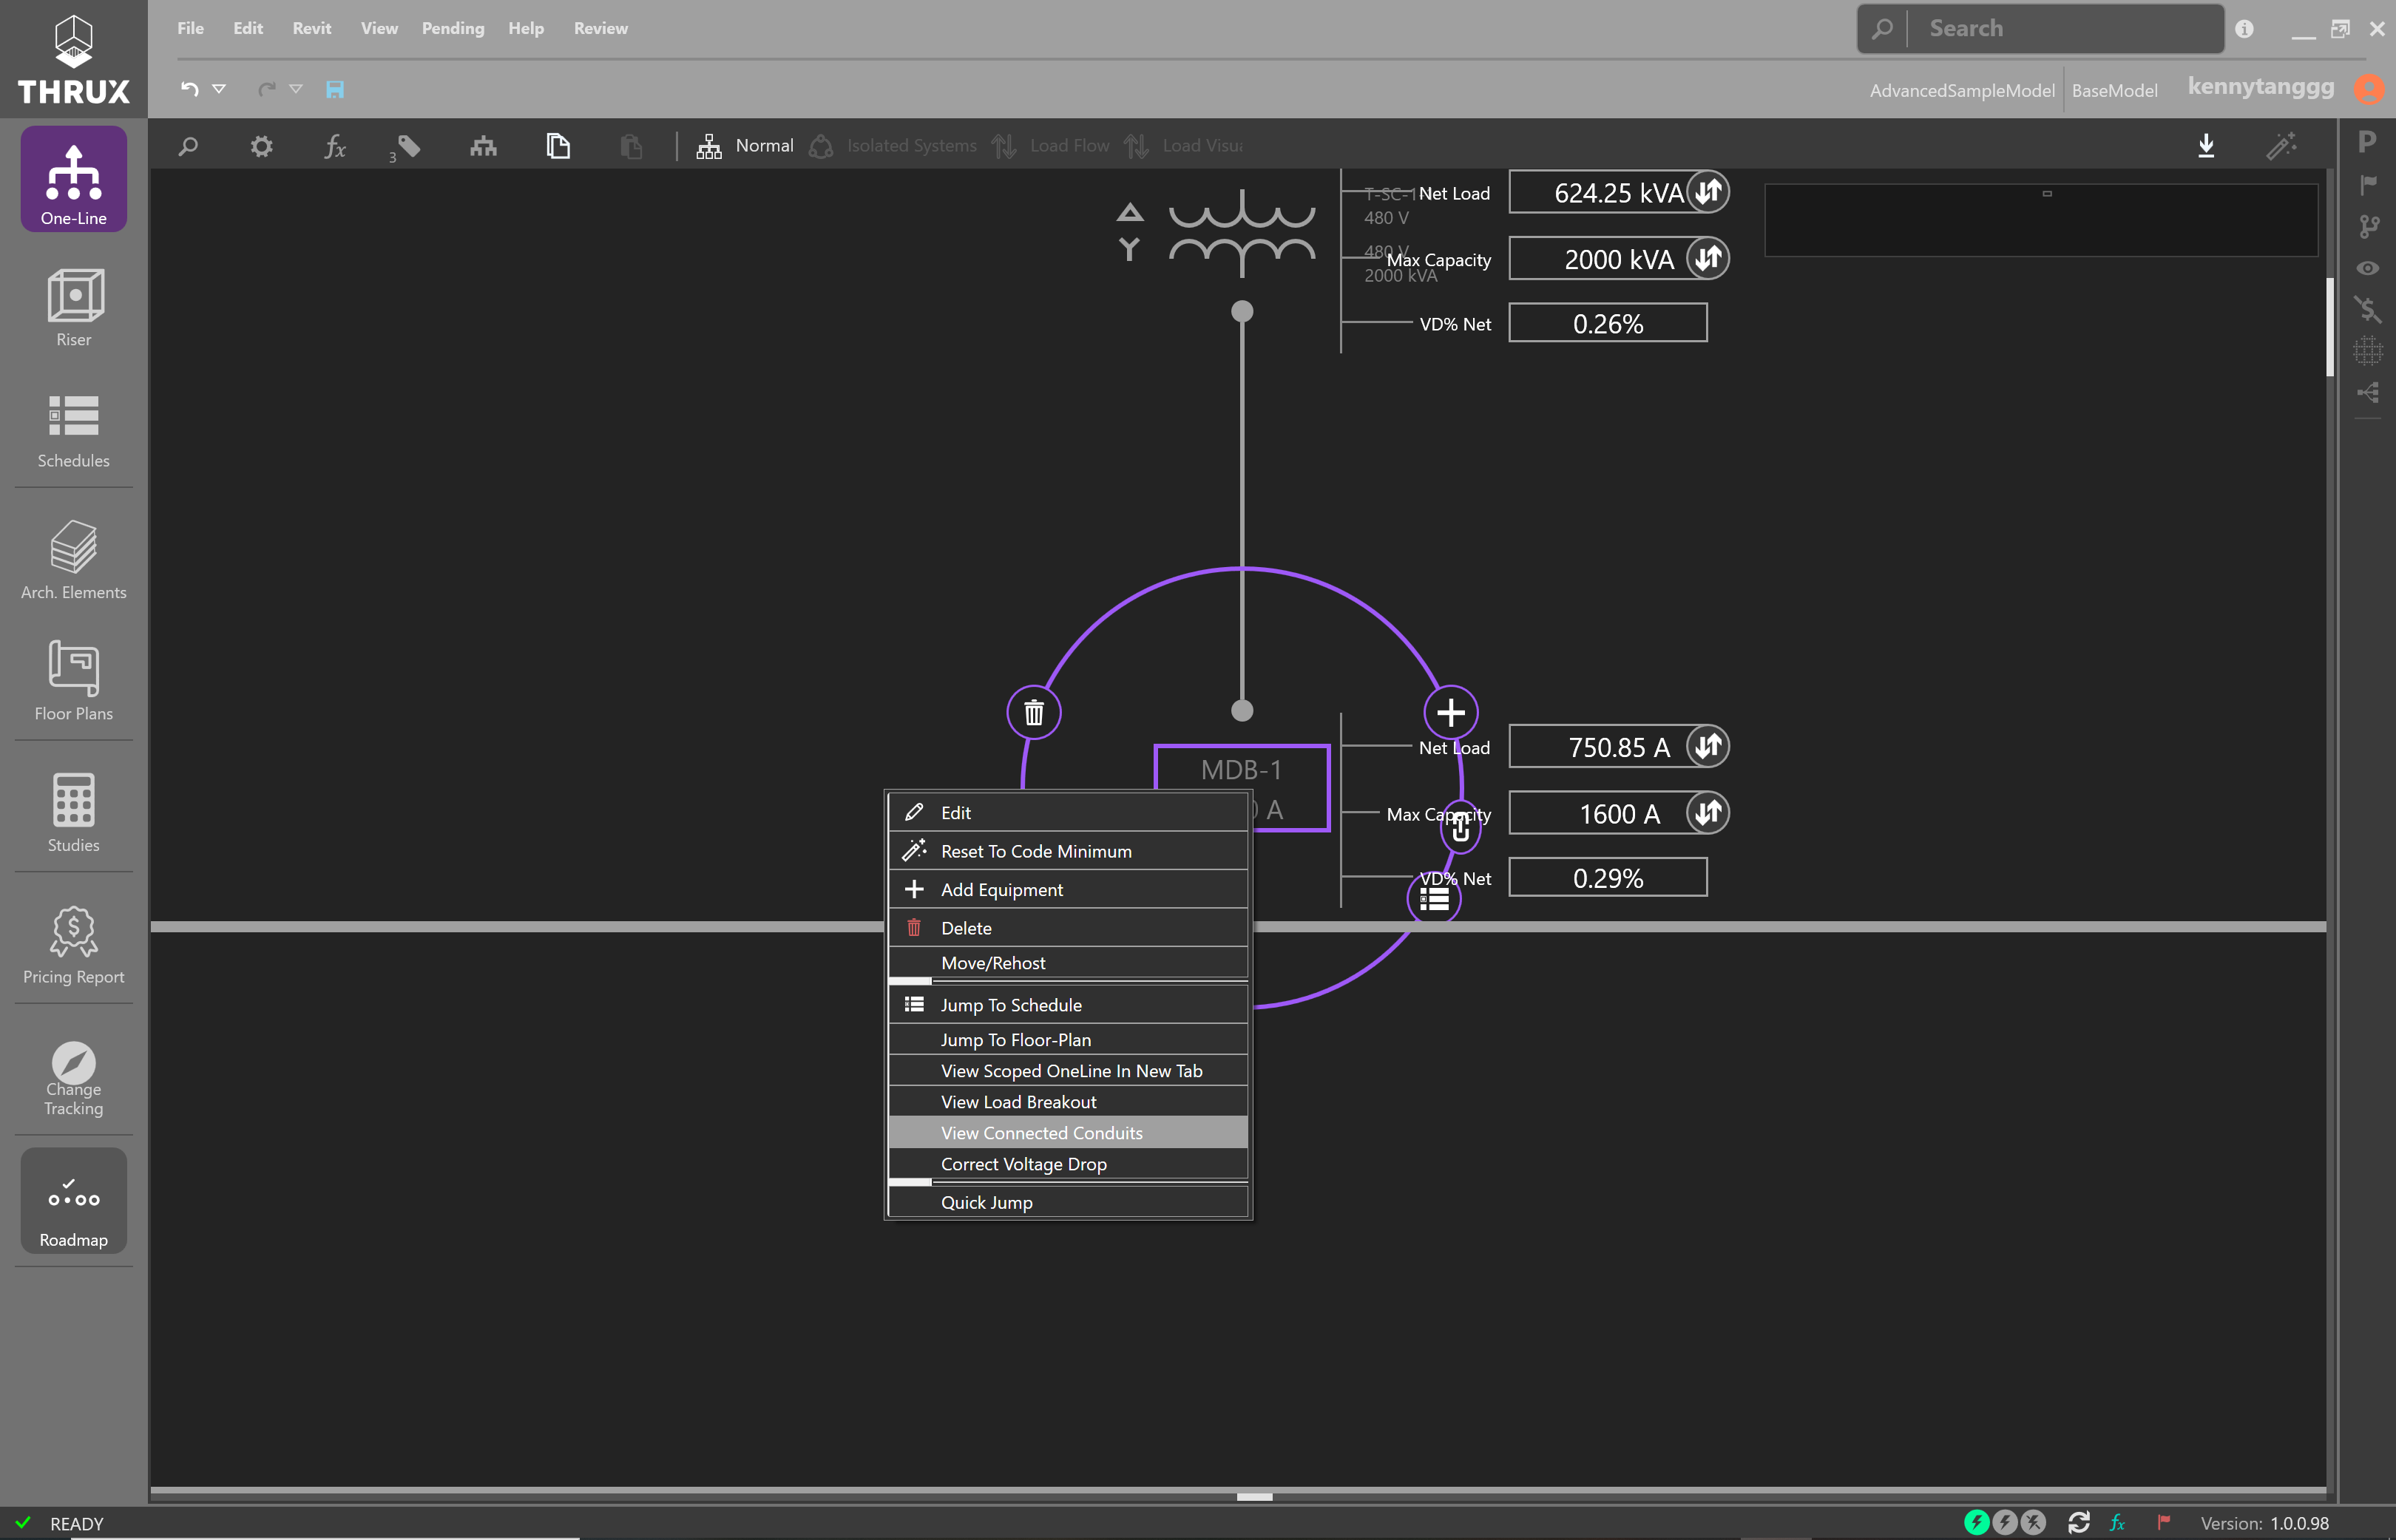Viewport: 2396px width, 1540px height.
Task: Click the flag icon in right strip
Action: tap(2367, 184)
